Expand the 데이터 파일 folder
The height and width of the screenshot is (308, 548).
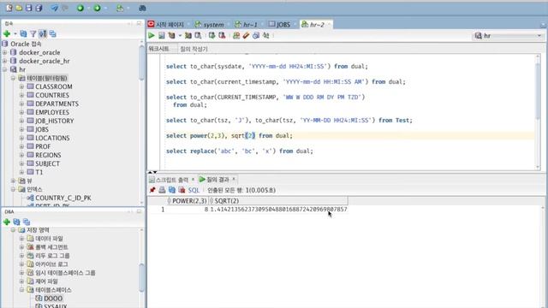21,239
